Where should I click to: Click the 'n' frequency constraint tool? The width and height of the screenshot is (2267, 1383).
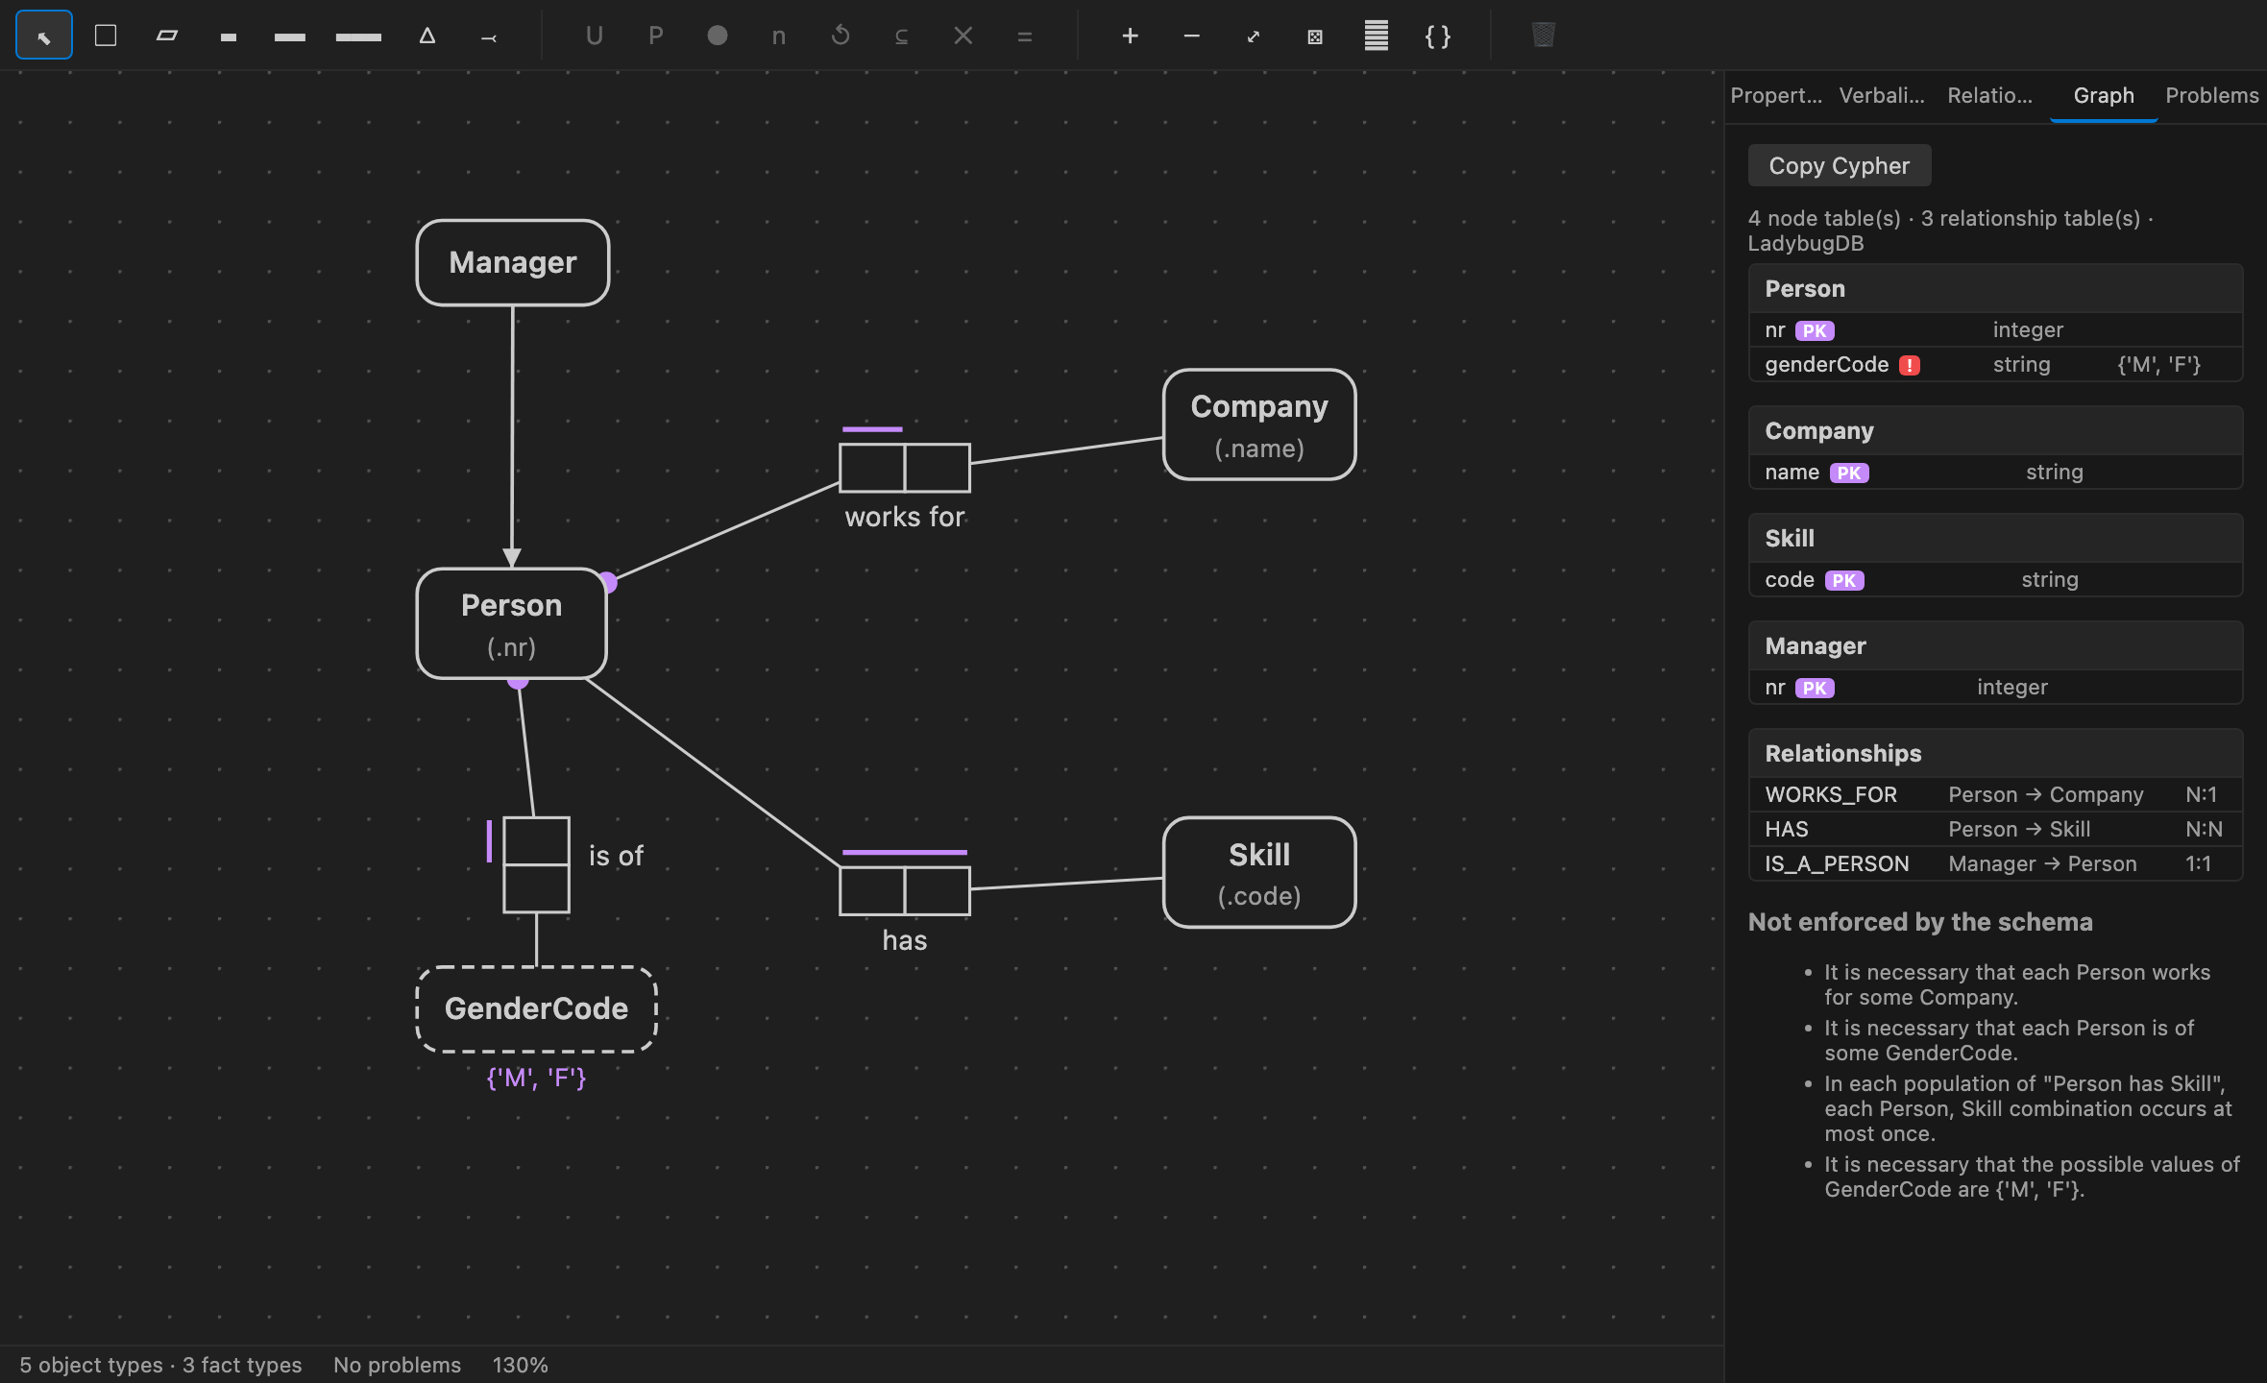(x=779, y=36)
